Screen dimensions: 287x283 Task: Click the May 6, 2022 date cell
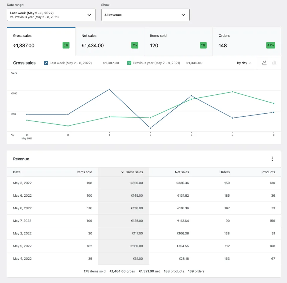(x=22, y=196)
